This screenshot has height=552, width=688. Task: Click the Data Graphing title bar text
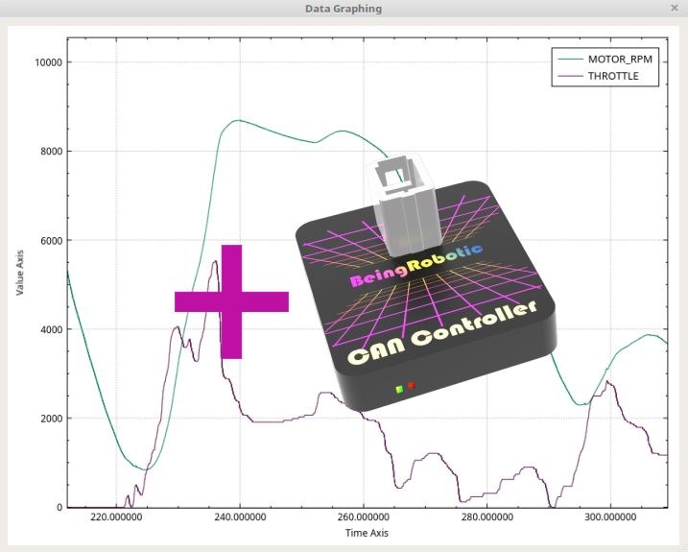point(344,9)
